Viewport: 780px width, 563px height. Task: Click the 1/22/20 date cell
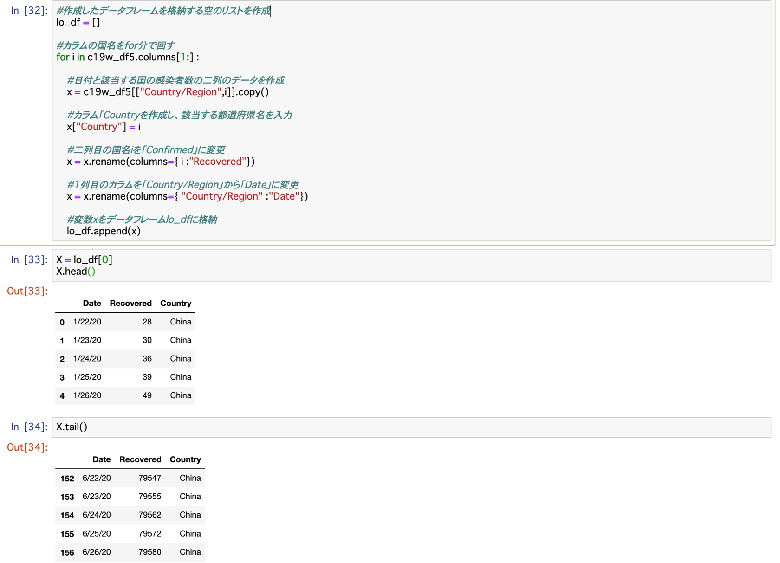click(x=87, y=322)
